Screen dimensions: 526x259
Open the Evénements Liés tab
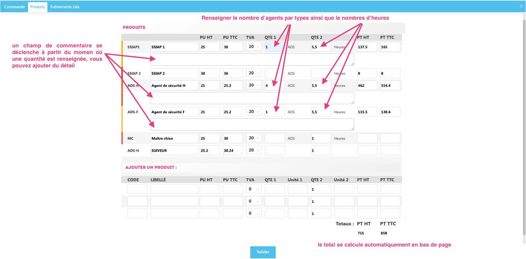(65, 7)
